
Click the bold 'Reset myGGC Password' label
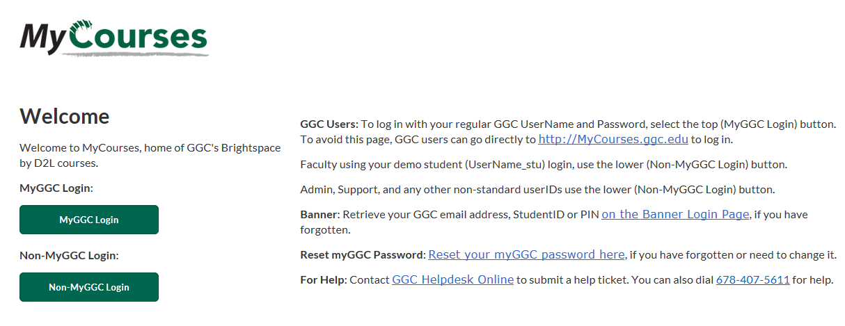[x=361, y=255]
